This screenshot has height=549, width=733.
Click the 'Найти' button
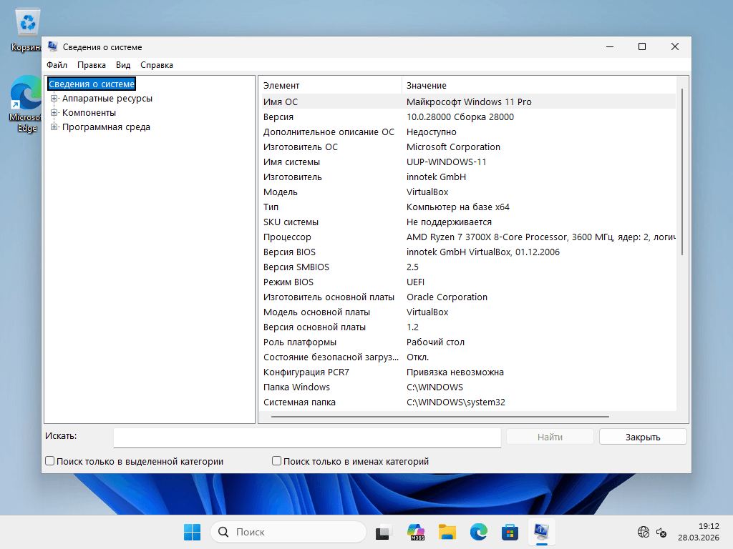click(550, 437)
